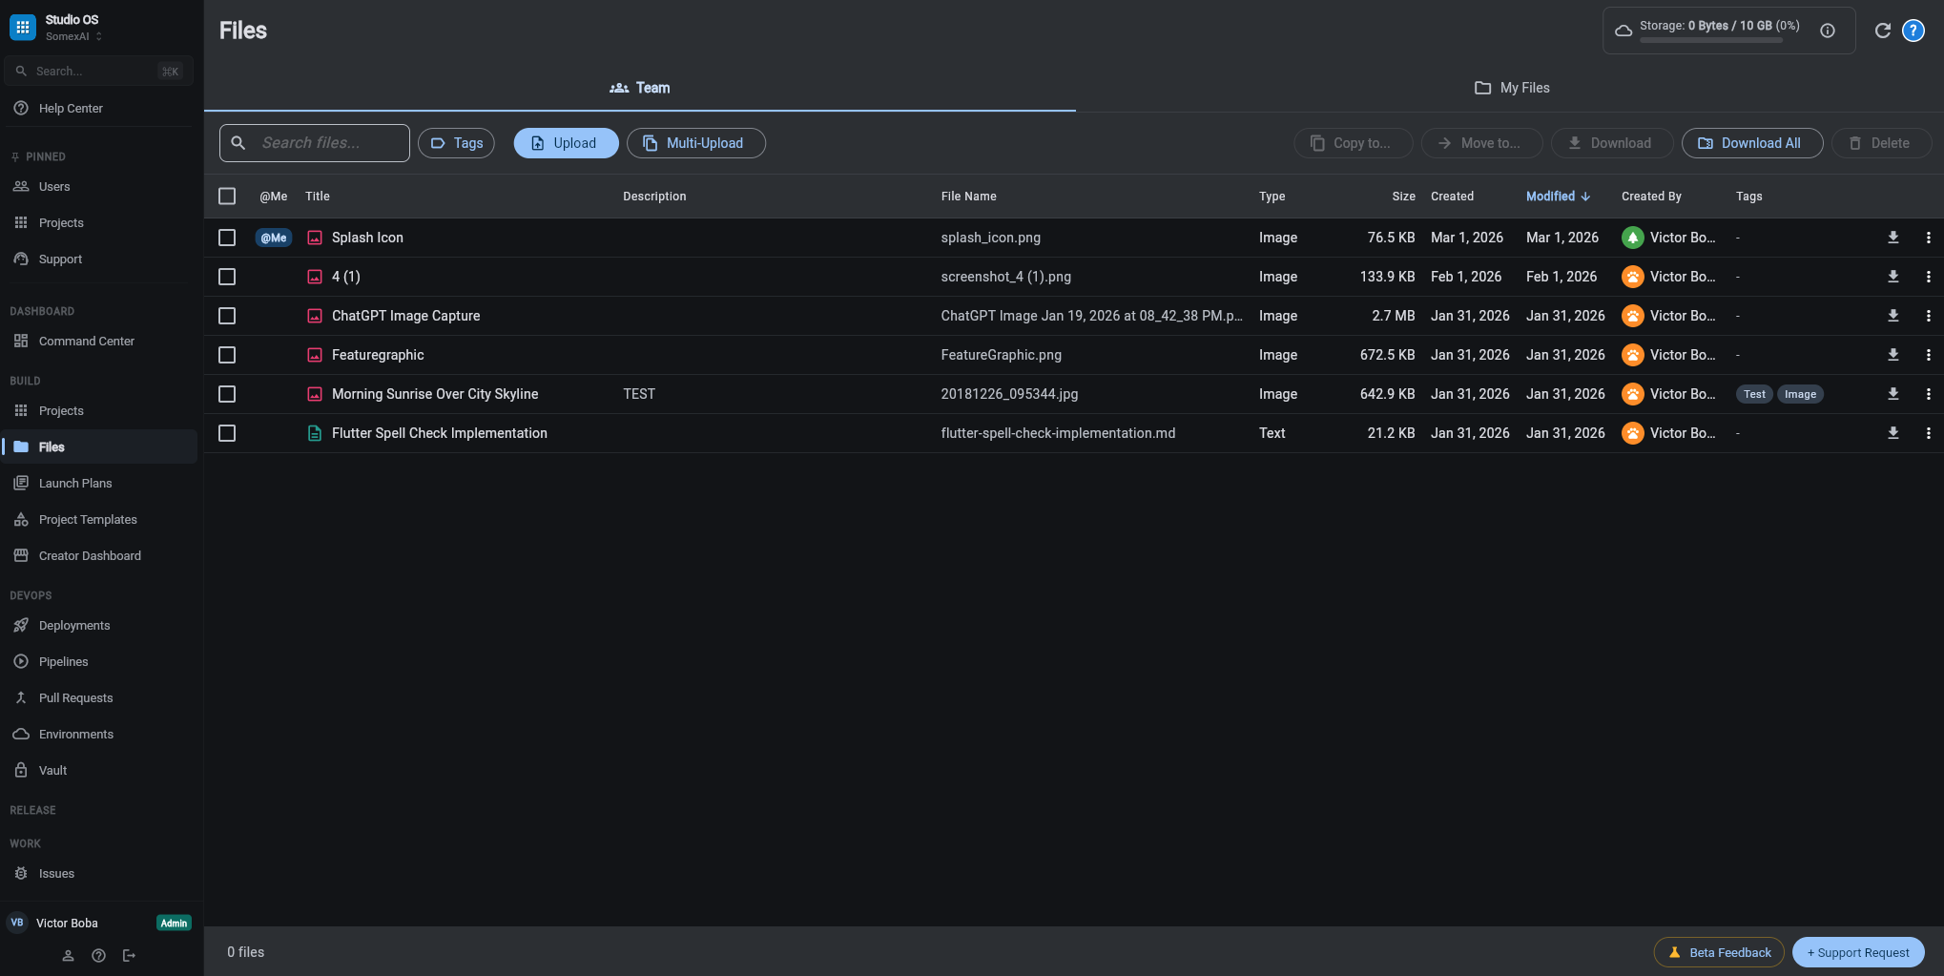Screen dimensions: 1944x976
Task: Select the checkbox for Morning Sunrise Over City Skyline
Action: coord(227,393)
